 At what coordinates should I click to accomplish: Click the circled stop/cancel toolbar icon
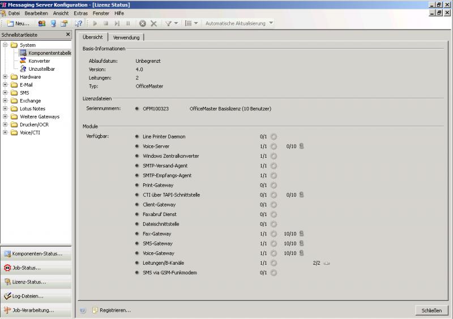click(143, 23)
